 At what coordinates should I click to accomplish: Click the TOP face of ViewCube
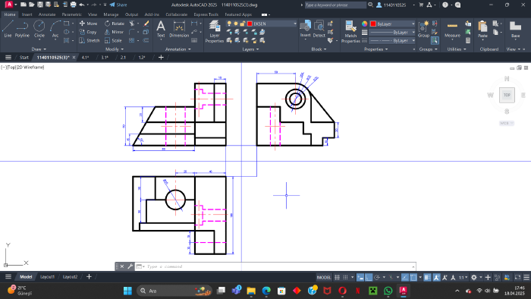[507, 95]
